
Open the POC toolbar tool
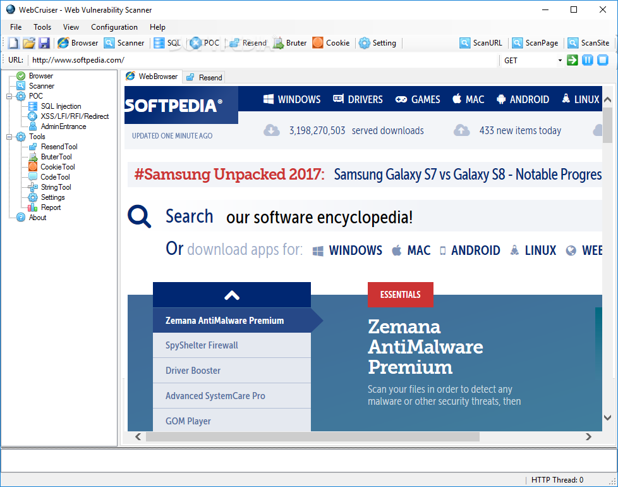(204, 43)
